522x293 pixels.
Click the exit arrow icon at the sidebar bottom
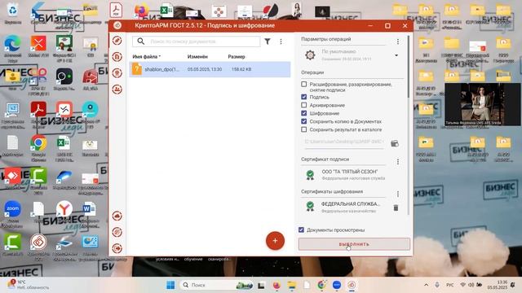117,248
